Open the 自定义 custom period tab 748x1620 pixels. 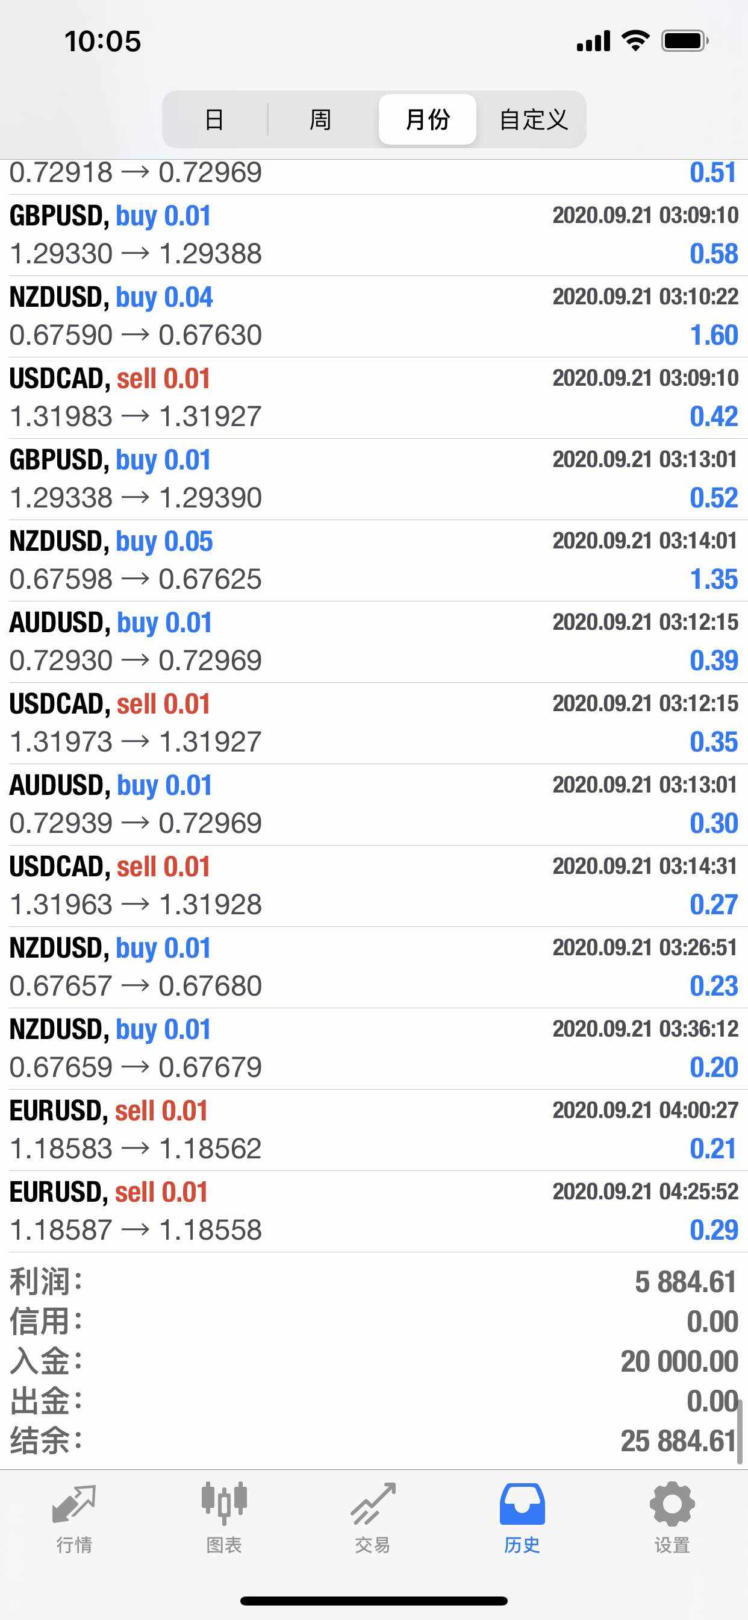tap(534, 119)
